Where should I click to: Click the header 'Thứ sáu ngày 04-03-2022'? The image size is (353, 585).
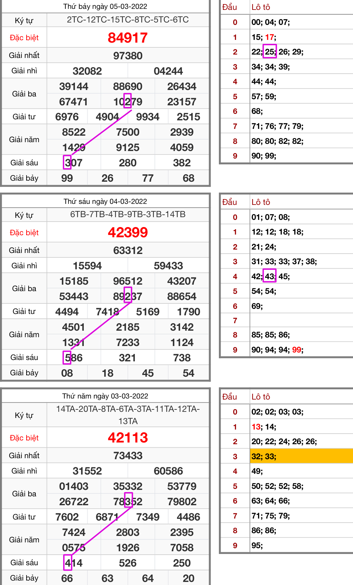pos(105,201)
